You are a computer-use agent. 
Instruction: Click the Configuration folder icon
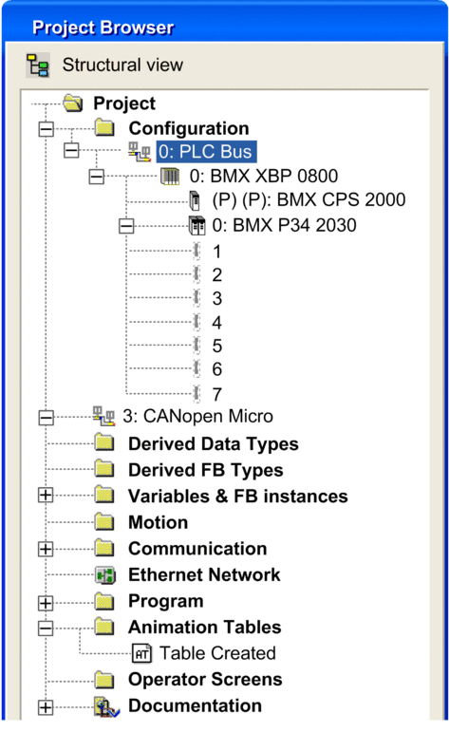point(104,127)
